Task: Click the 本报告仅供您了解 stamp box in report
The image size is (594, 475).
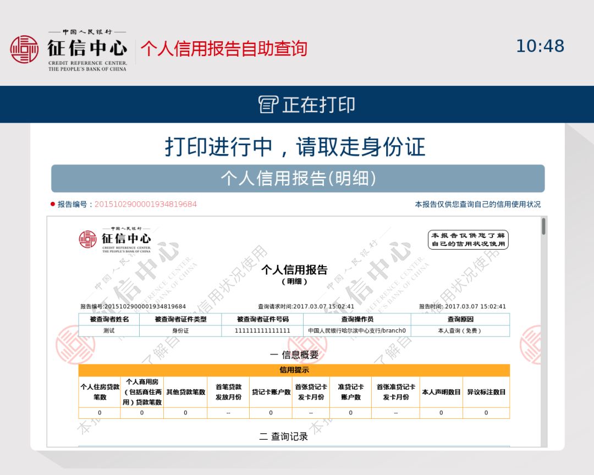Action: [x=468, y=240]
